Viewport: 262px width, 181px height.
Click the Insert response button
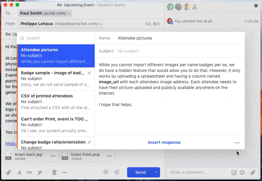pyautogui.click(x=164, y=142)
